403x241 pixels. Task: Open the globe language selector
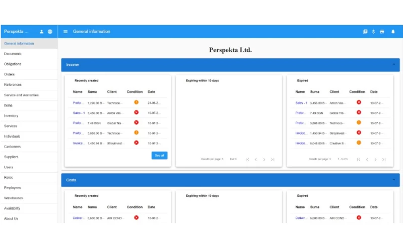[50, 32]
